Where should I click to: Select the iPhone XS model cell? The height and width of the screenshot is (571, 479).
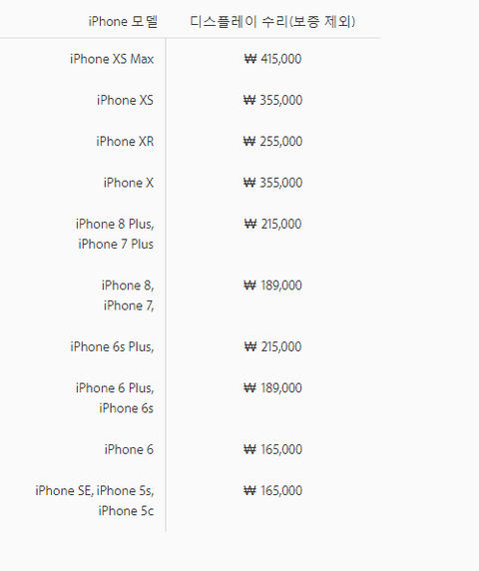point(125,100)
